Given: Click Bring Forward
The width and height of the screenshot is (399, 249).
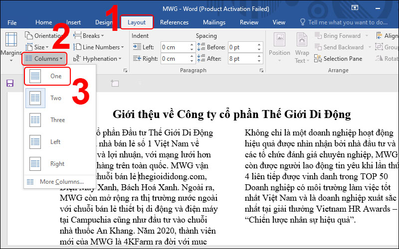Looking at the screenshot, I should coord(338,35).
